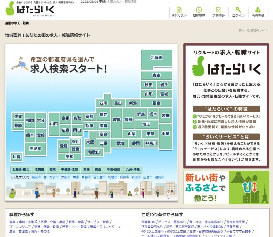
Task: Select 和歌山 prefecture tile
Action: (94, 152)
